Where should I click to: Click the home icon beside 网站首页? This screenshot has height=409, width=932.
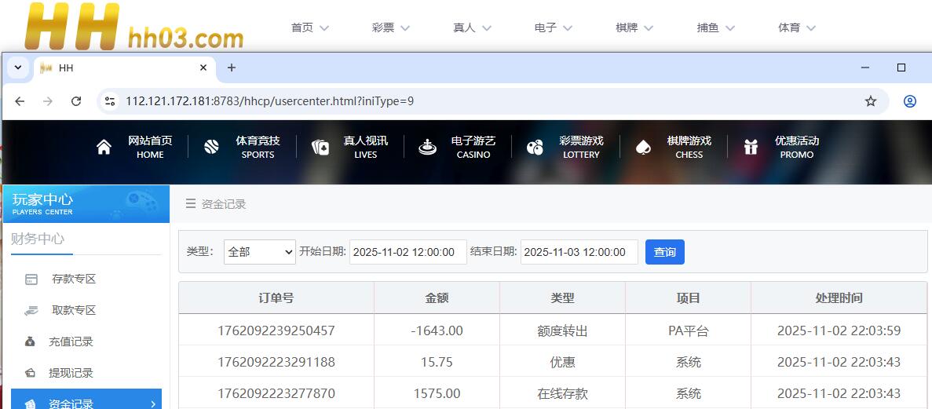click(x=104, y=148)
